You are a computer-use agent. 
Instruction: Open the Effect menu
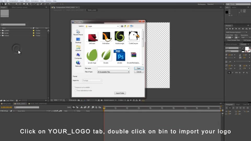click(x=27, y=1)
